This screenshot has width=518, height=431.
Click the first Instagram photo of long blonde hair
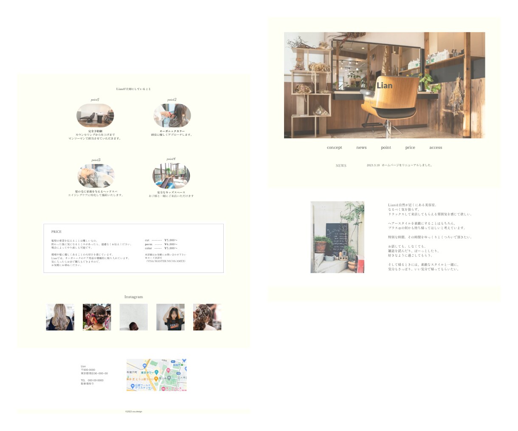(60, 317)
